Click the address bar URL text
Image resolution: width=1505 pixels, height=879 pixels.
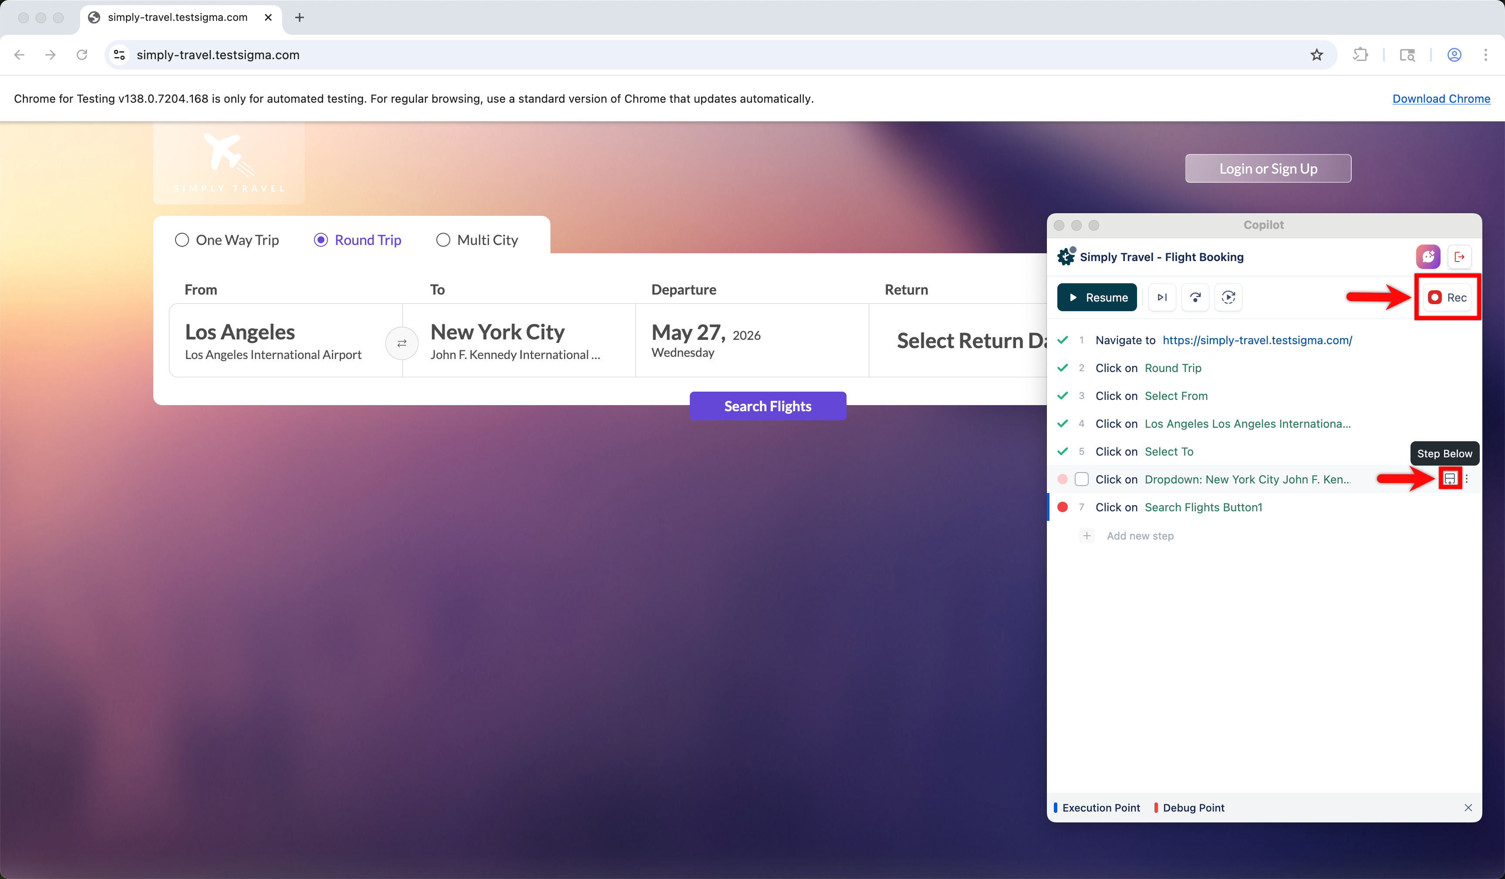pos(218,55)
